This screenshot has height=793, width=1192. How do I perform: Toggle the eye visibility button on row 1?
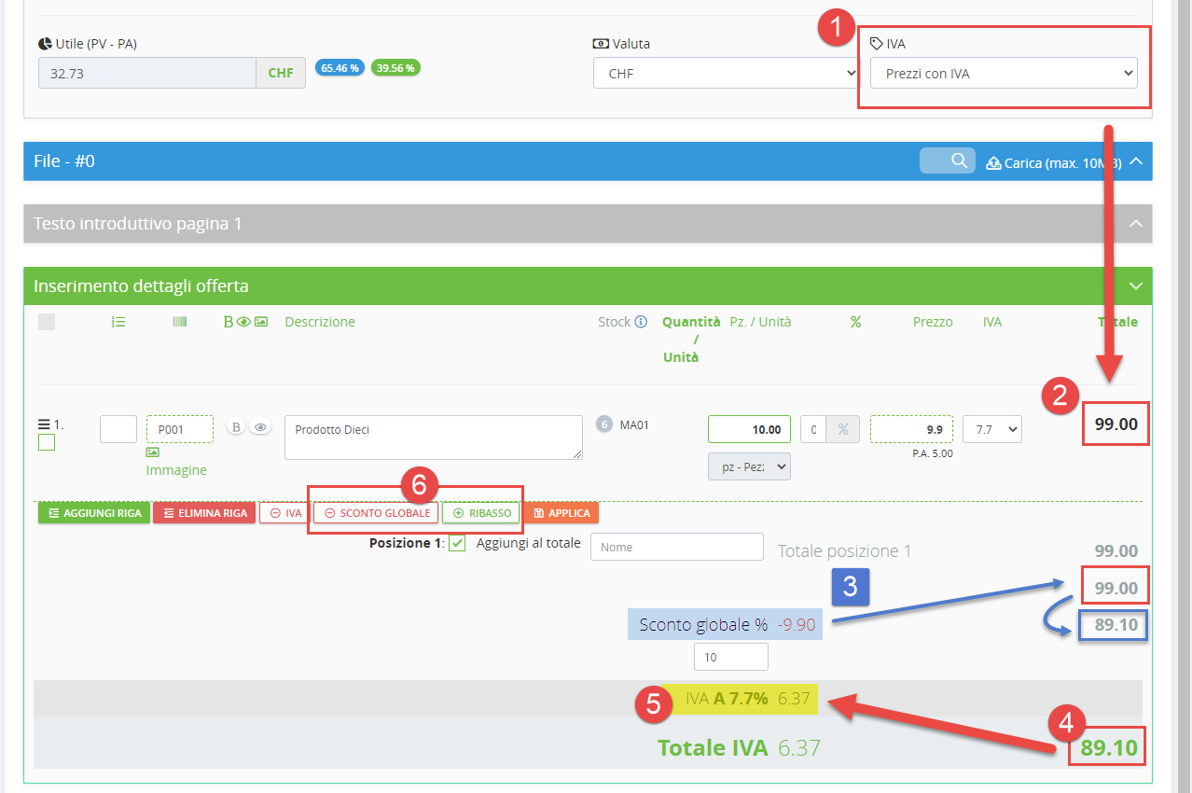pyautogui.click(x=261, y=427)
